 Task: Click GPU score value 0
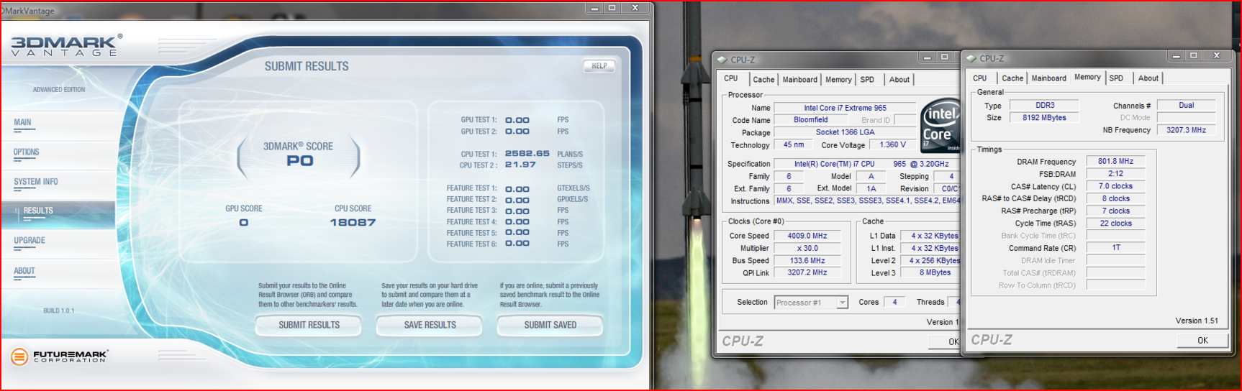[x=244, y=223]
